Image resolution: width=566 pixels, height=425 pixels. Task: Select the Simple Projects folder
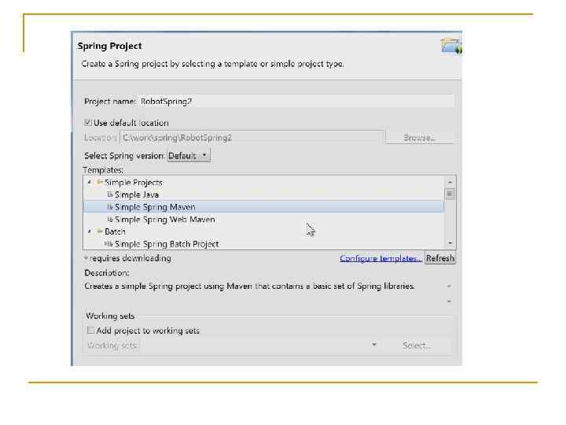(133, 183)
